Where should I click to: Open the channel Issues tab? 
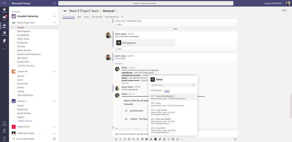click(86, 17)
